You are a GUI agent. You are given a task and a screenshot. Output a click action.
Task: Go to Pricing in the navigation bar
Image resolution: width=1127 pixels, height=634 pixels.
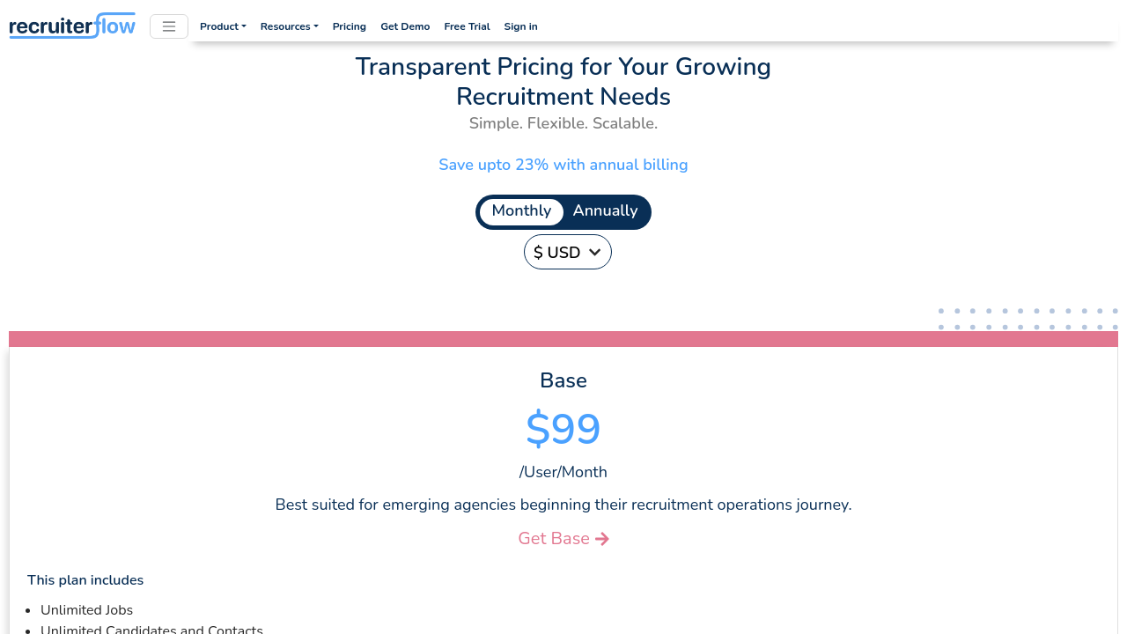[x=350, y=26]
